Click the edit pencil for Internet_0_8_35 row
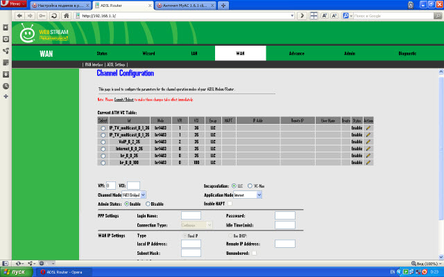444x277 pixels. point(368,149)
